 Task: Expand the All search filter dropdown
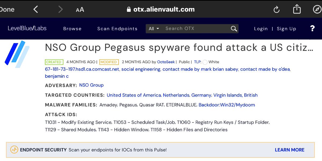point(154,29)
